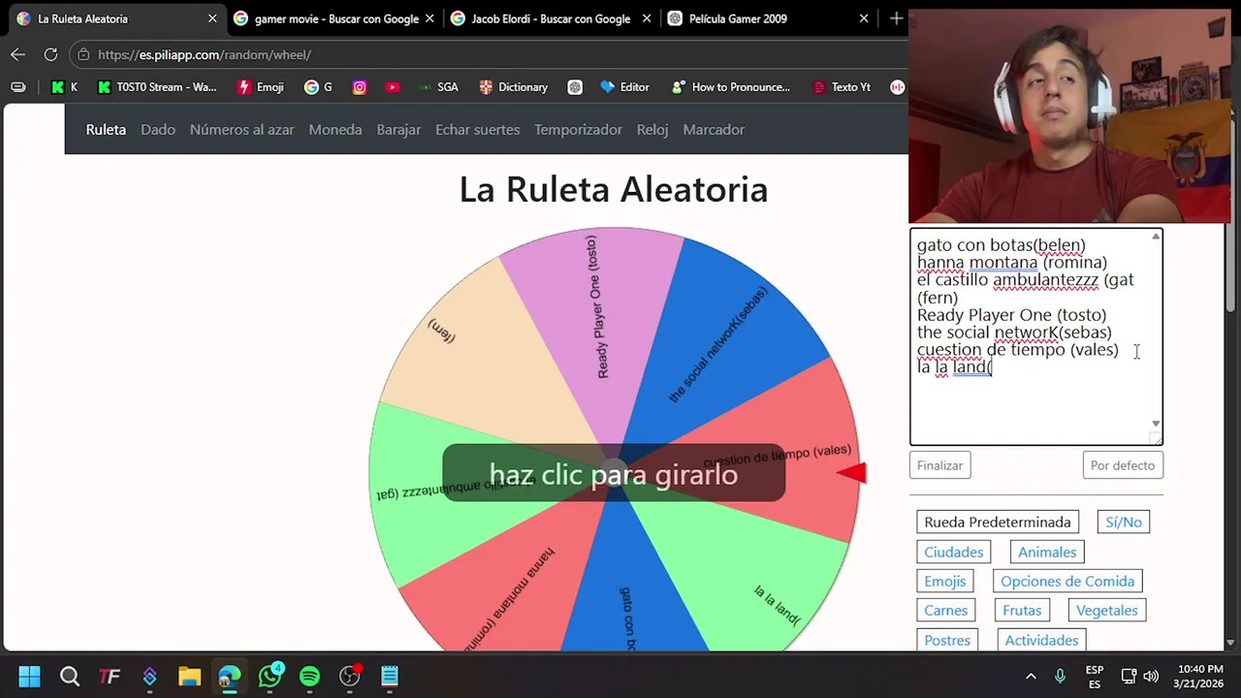Click the microphone tray icon

(x=1060, y=676)
